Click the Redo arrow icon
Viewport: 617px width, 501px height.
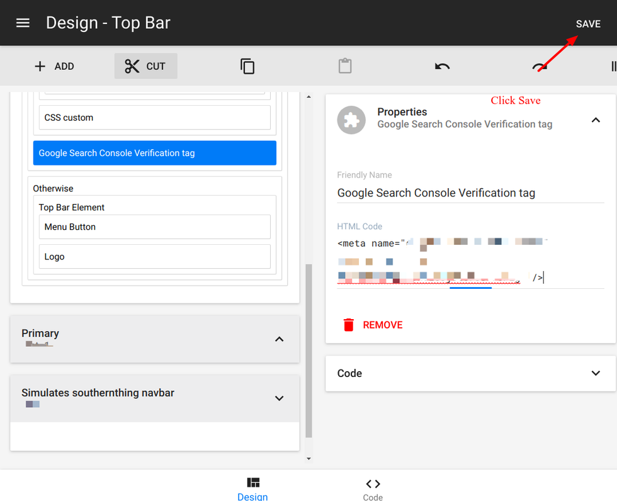(540, 67)
